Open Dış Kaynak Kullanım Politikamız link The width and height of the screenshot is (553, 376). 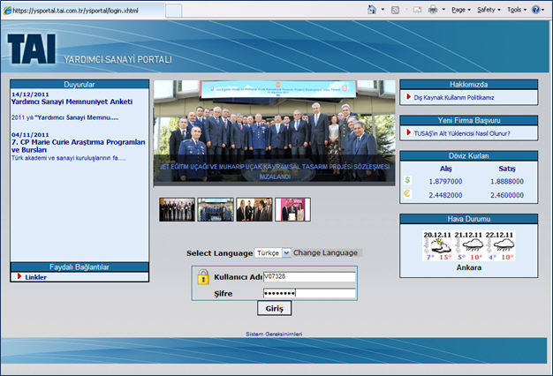453,98
